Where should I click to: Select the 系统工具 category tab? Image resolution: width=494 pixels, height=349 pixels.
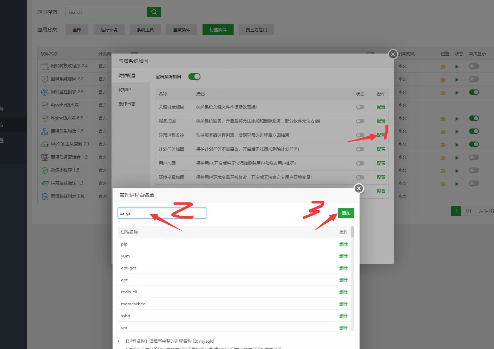pos(145,30)
